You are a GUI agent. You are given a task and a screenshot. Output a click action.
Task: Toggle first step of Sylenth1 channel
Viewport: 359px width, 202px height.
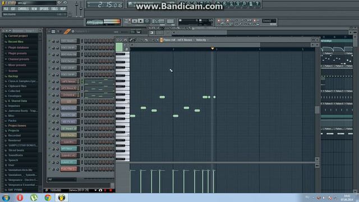click(x=86, y=142)
